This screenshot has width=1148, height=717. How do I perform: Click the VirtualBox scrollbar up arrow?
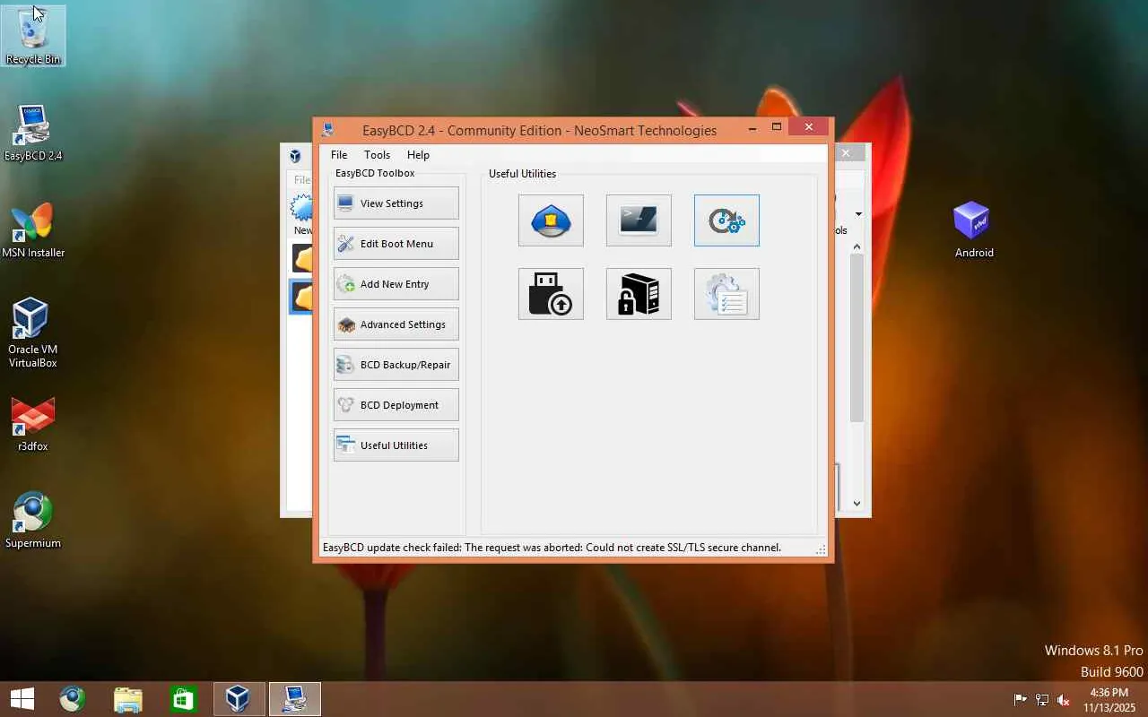(x=857, y=246)
